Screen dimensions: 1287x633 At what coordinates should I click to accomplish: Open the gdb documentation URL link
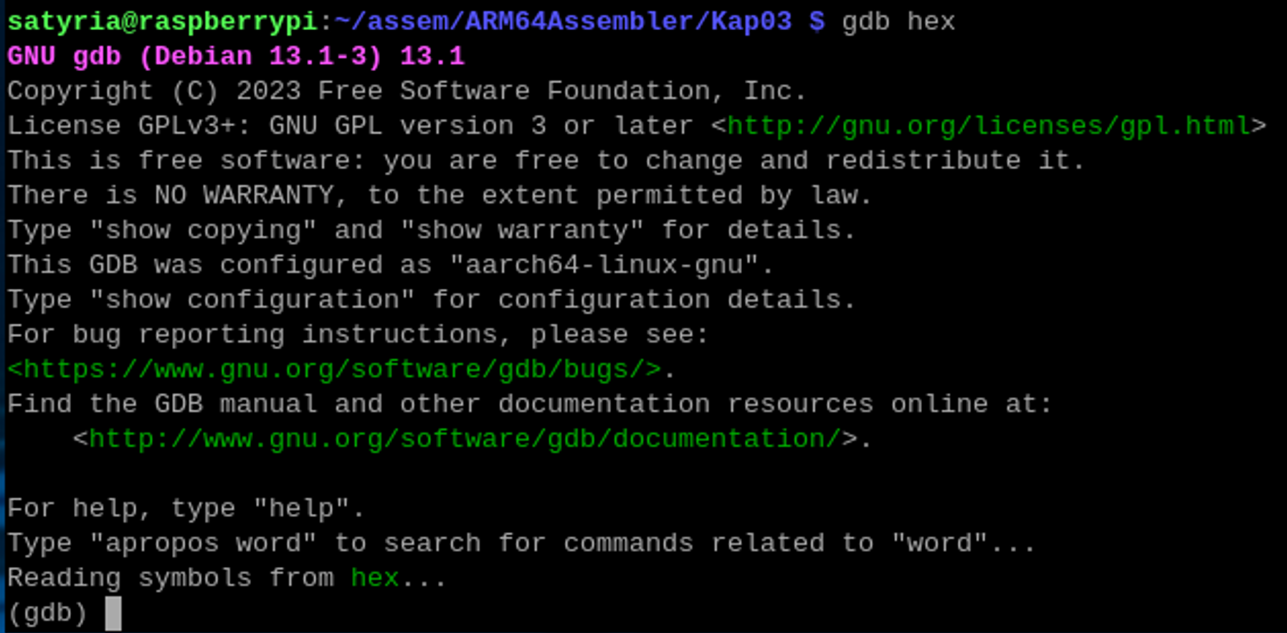[x=465, y=439]
